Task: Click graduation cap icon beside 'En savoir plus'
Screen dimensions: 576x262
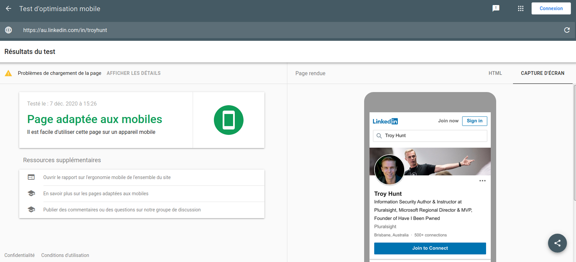Action: pyautogui.click(x=31, y=193)
